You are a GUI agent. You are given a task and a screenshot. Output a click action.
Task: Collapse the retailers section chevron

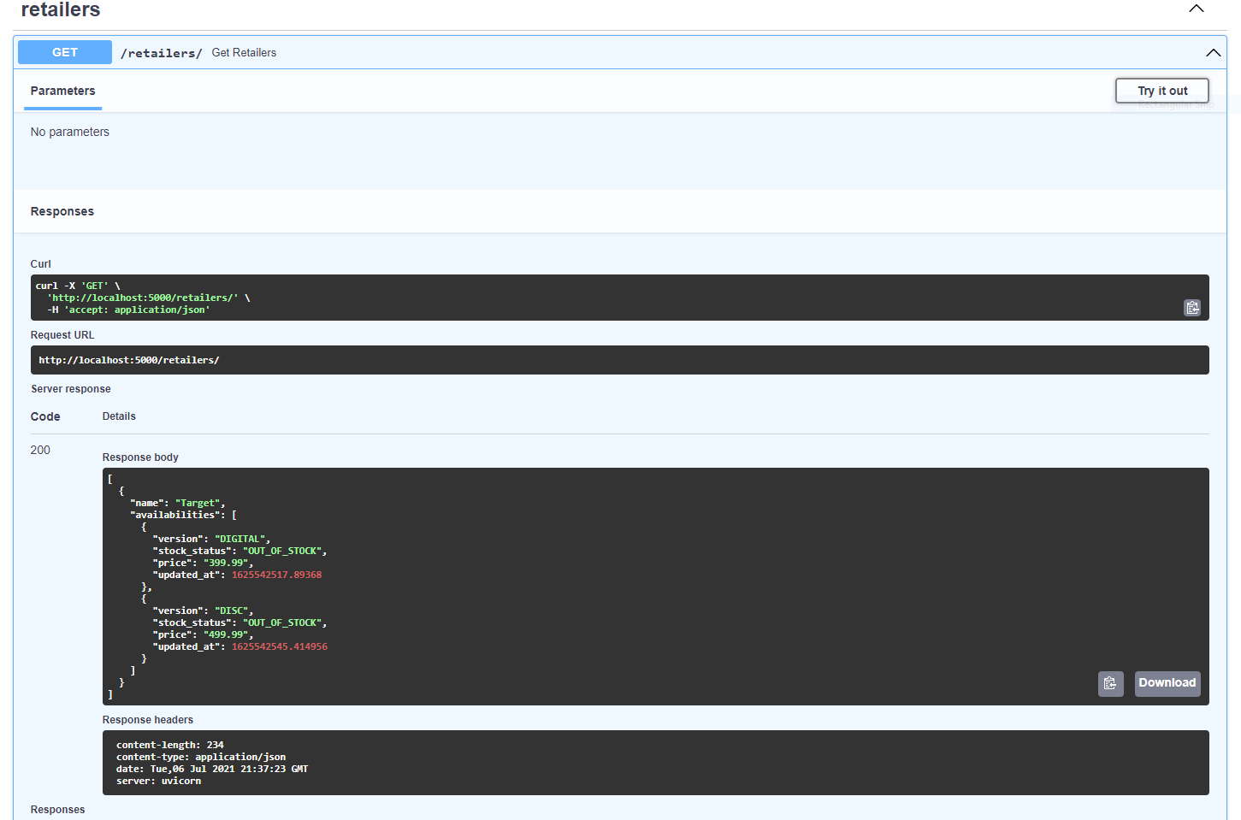1197,9
